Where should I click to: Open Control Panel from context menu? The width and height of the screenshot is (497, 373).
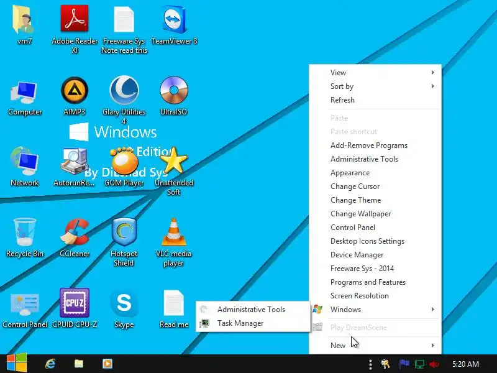tap(375, 227)
